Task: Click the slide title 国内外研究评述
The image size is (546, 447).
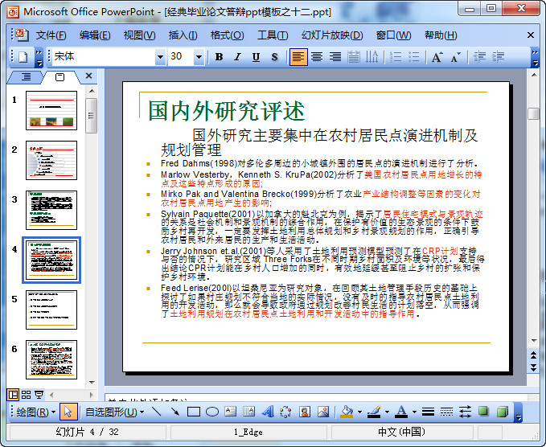Action: coord(226,111)
